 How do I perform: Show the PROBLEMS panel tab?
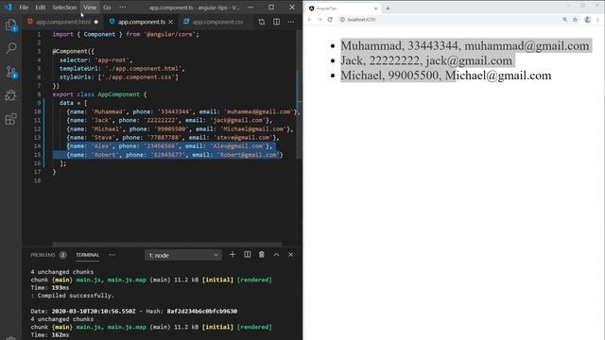[43, 255]
